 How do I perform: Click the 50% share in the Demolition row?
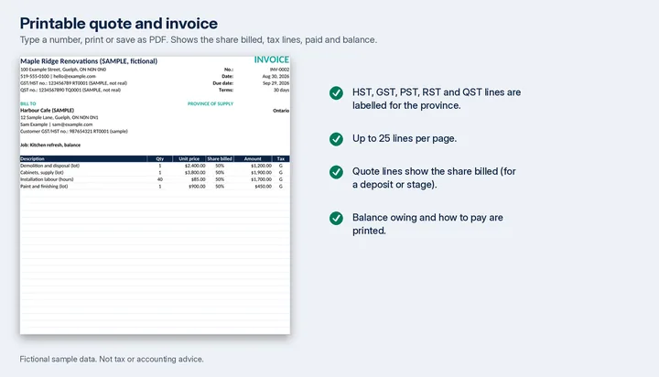220,166
